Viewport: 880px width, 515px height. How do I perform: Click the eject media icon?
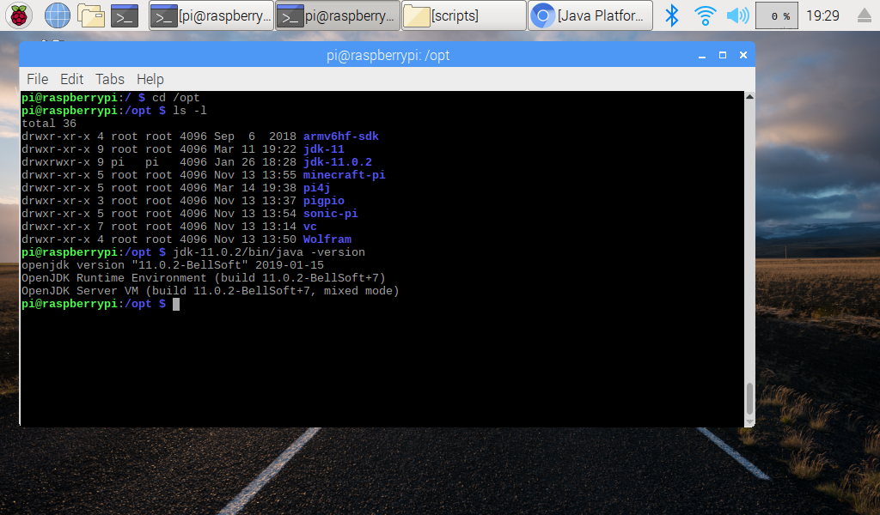point(865,15)
